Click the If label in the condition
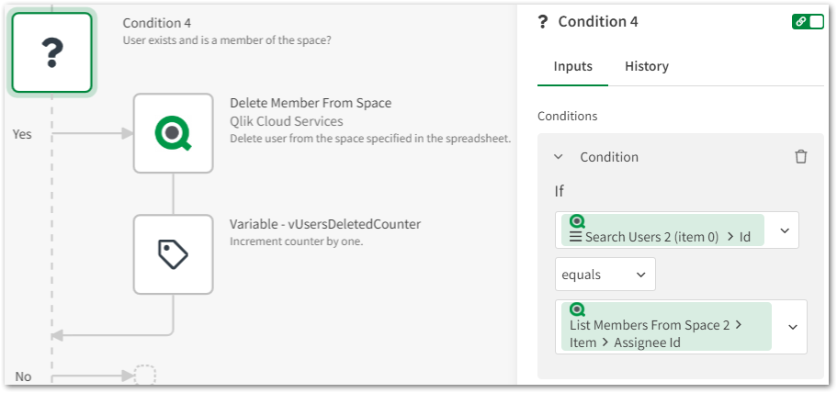The image size is (837, 393). [x=559, y=191]
